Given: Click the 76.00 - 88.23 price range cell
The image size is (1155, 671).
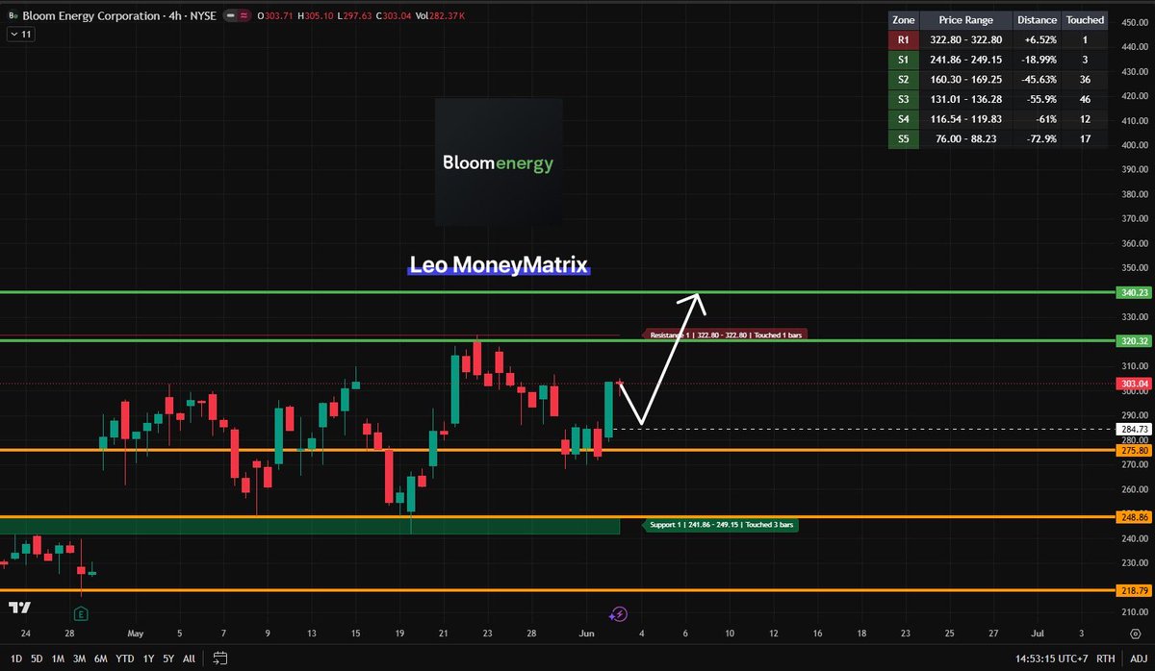Looking at the screenshot, I should [964, 138].
